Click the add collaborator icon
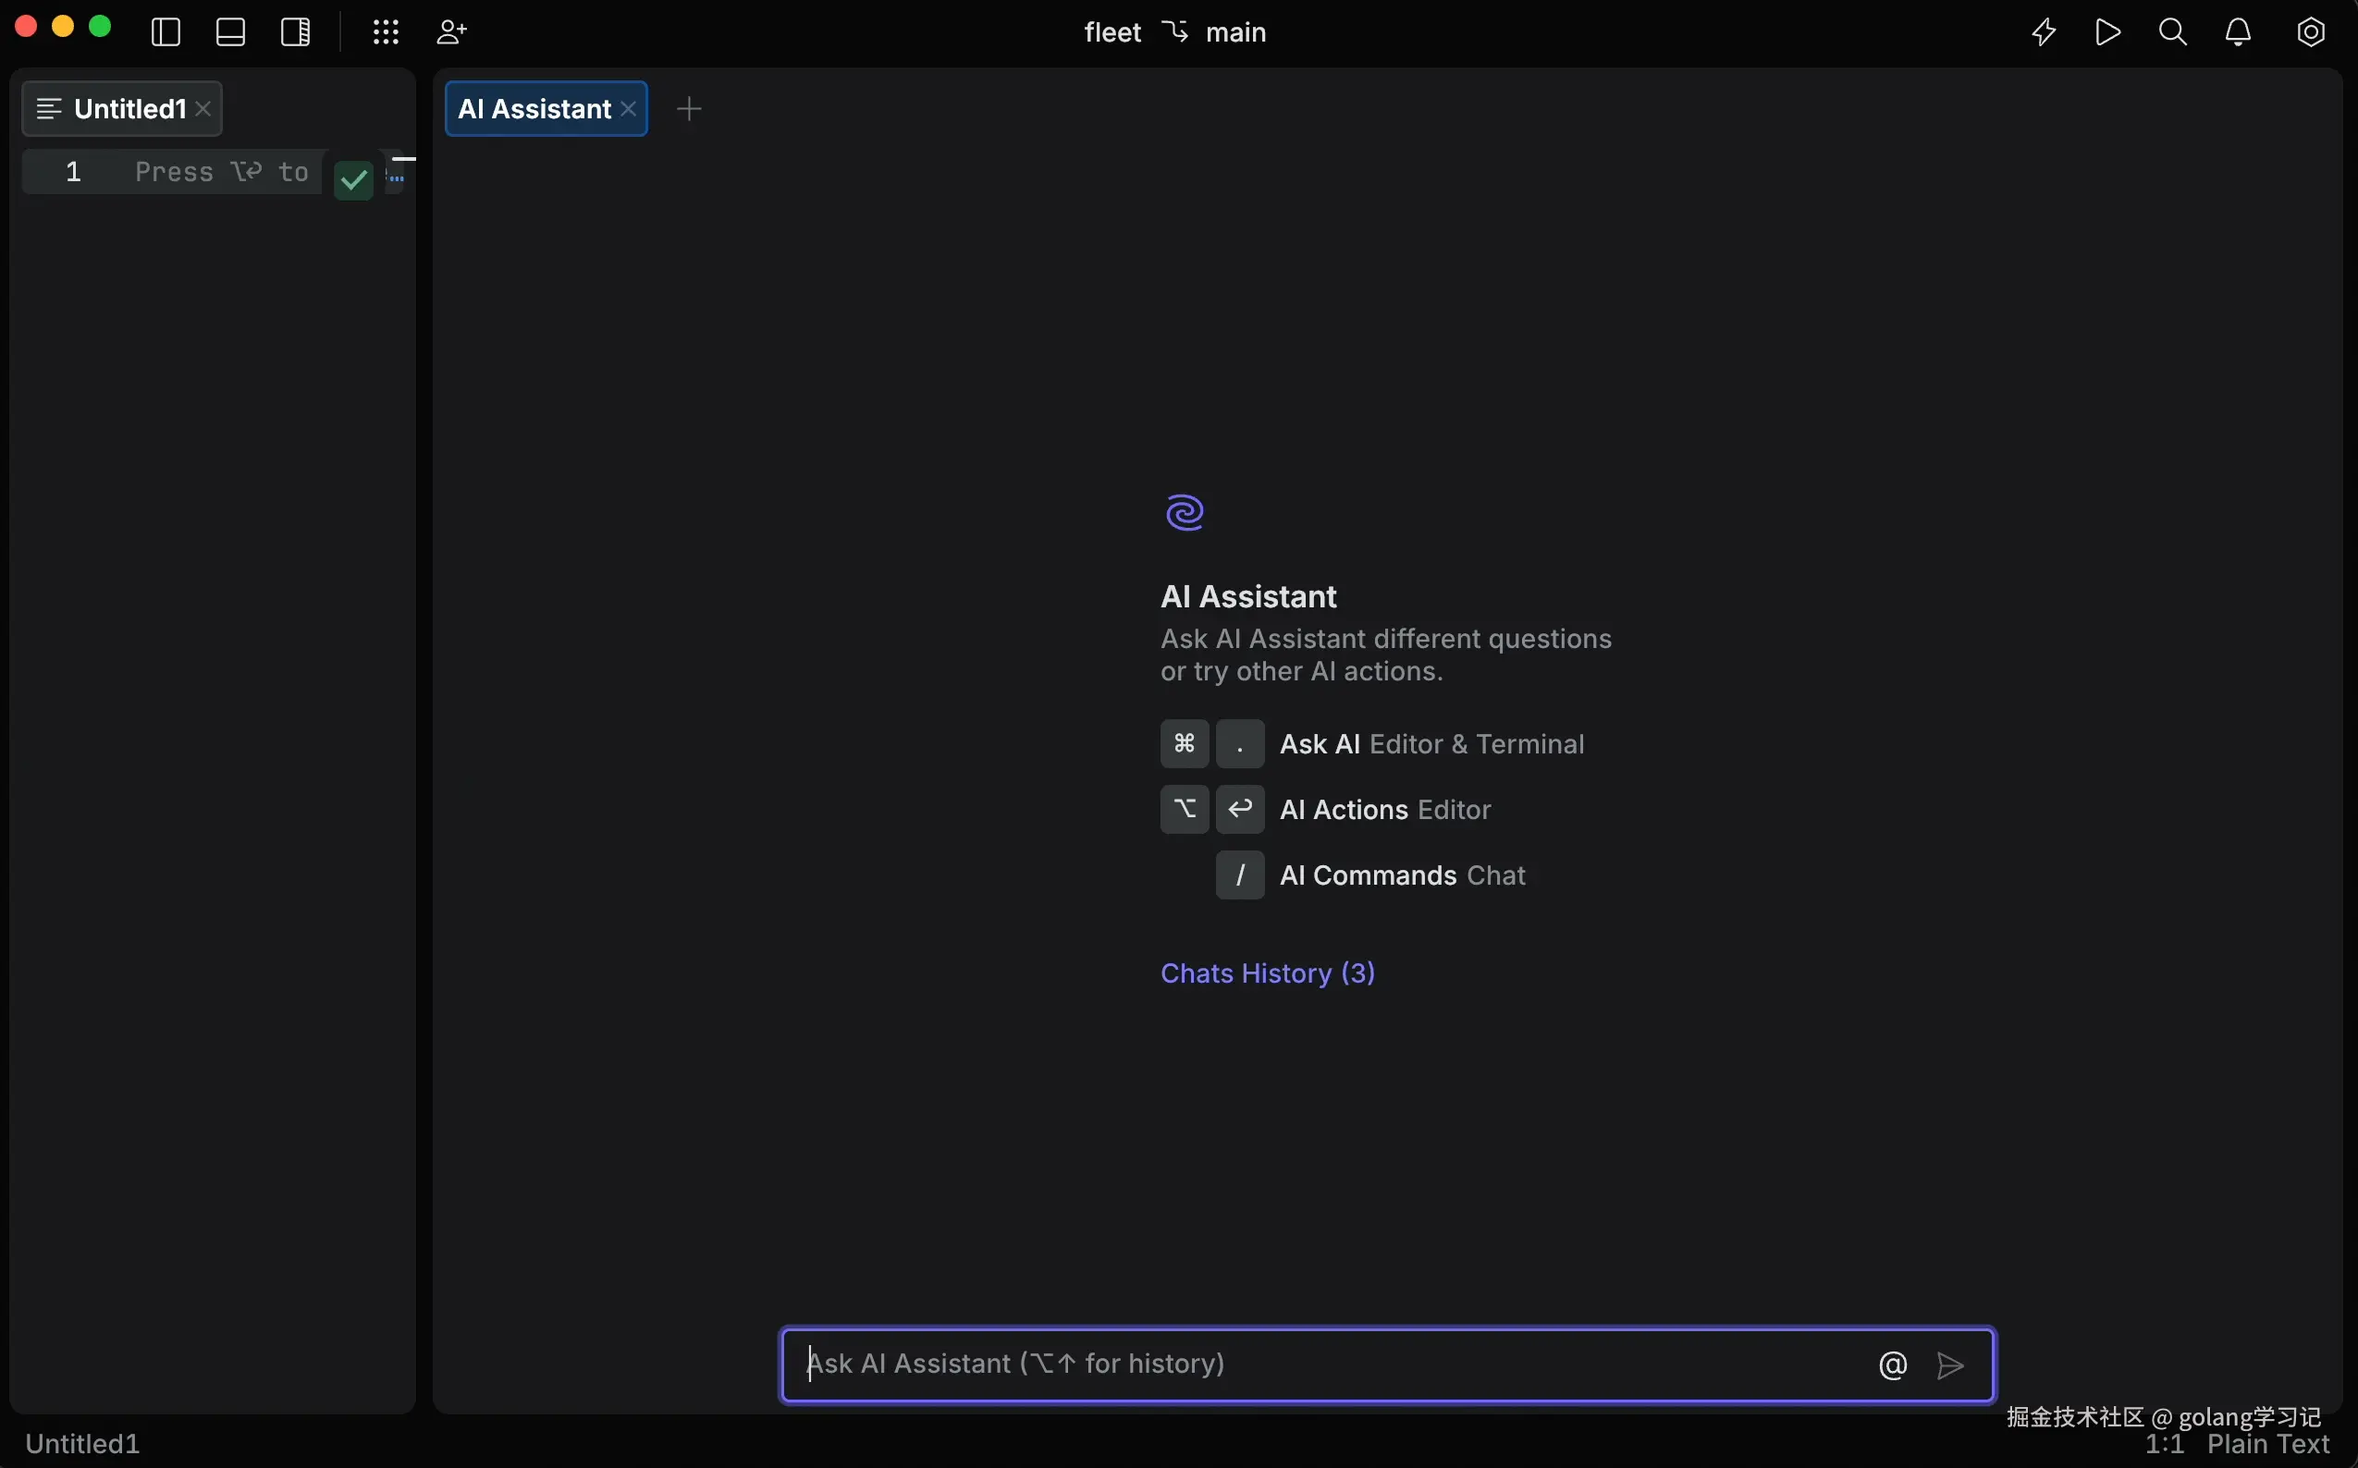Viewport: 2358px width, 1468px height. (451, 32)
